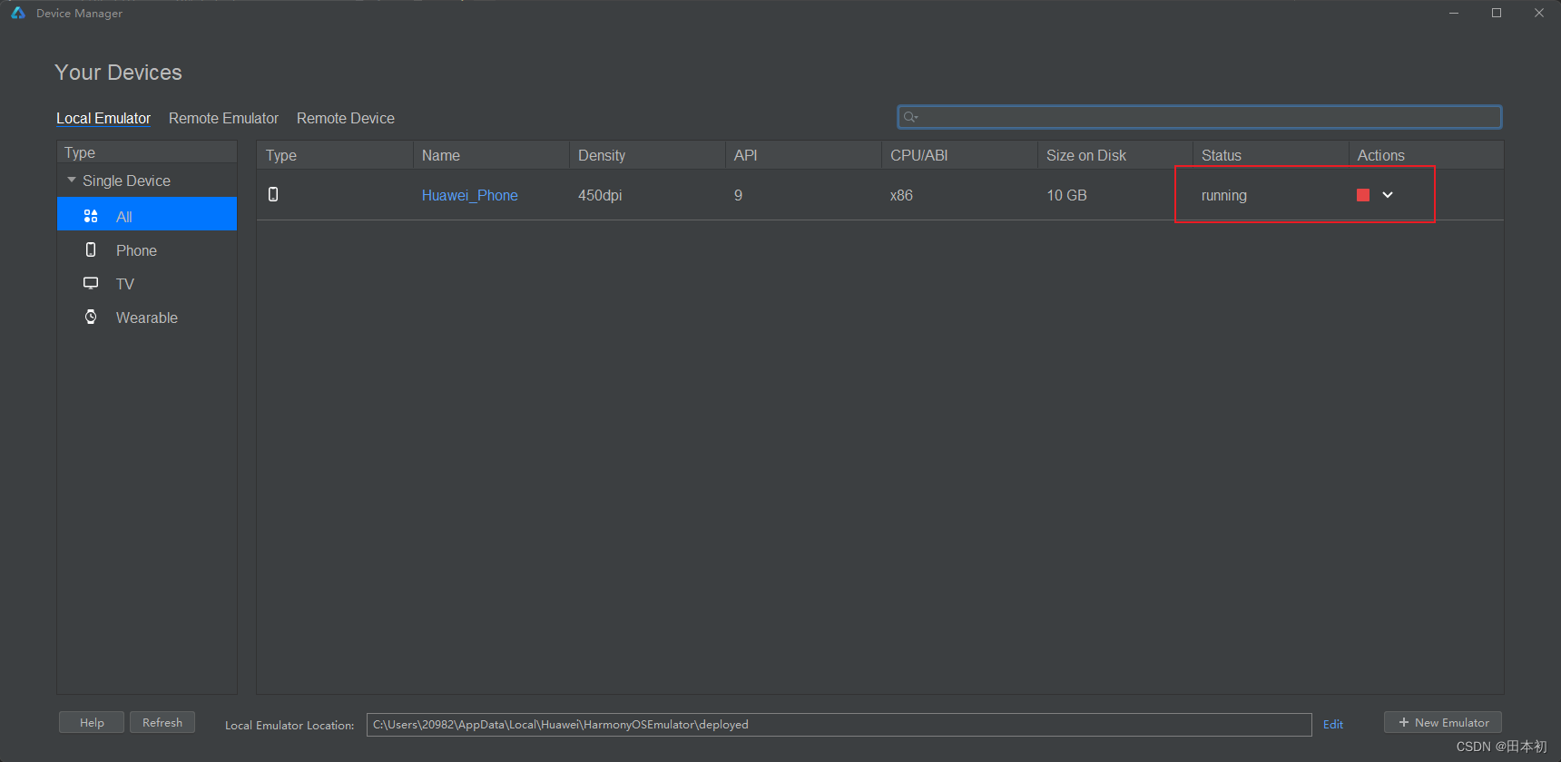
Task: Click the Local Emulator Location path field
Action: click(839, 724)
